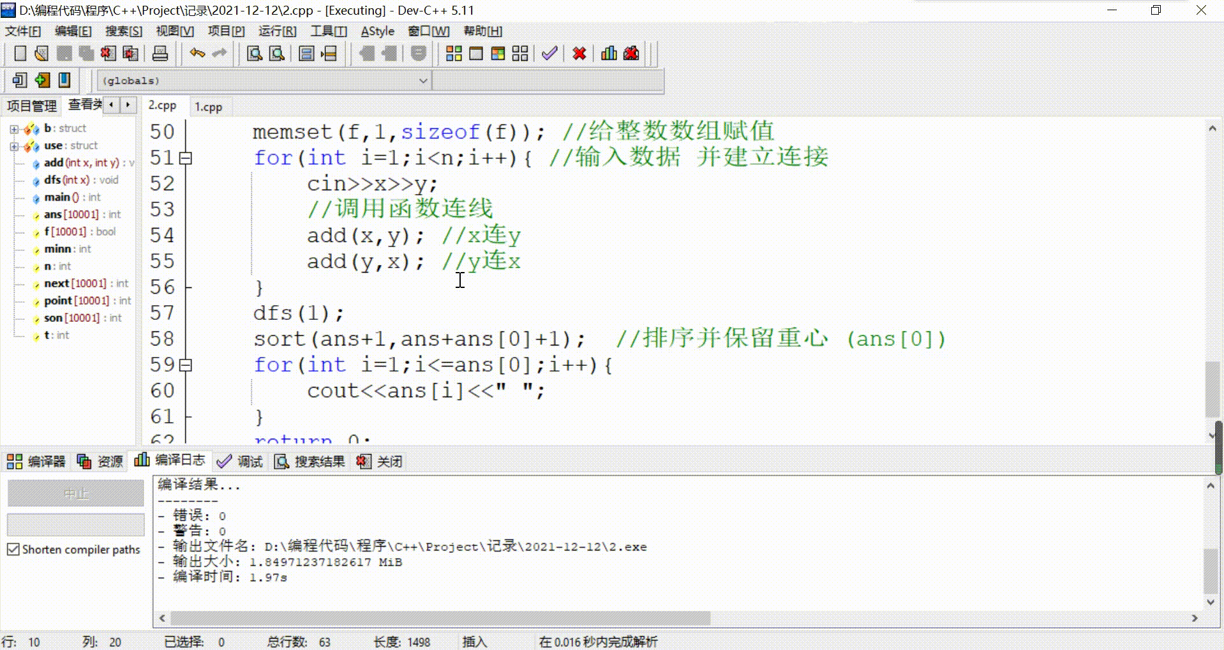Screen dimensions: 1224x650
Task: Click the Compile and Run icon
Action: (x=498, y=54)
